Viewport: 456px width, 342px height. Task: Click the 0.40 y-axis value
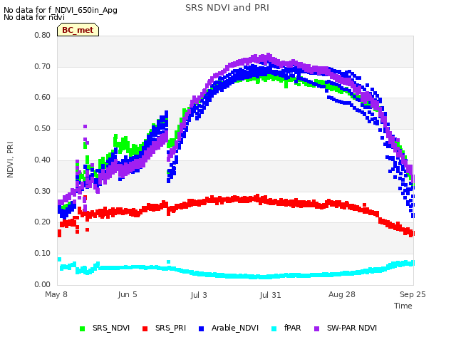[x=43, y=160]
